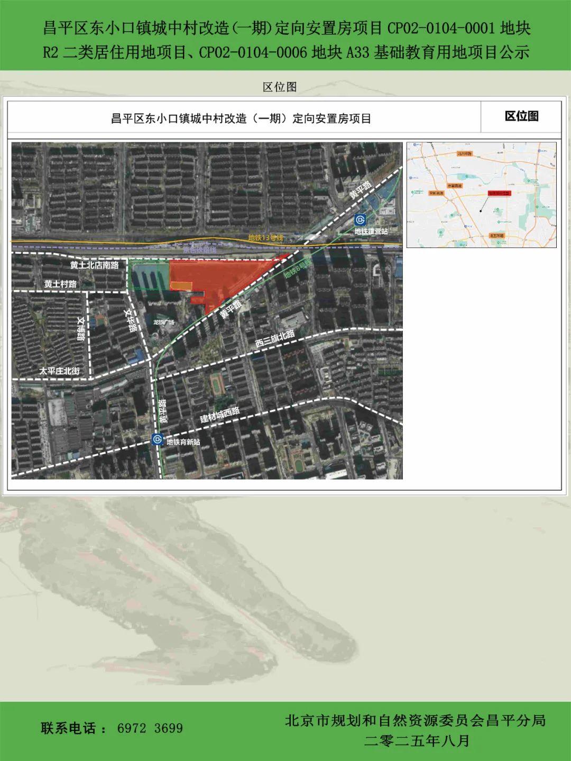
Task: Click the 太平庄北街 road label
Action: [59, 371]
